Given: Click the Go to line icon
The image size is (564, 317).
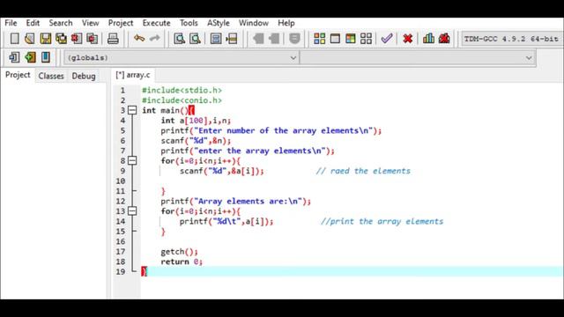Looking at the screenshot, I should (231, 39).
